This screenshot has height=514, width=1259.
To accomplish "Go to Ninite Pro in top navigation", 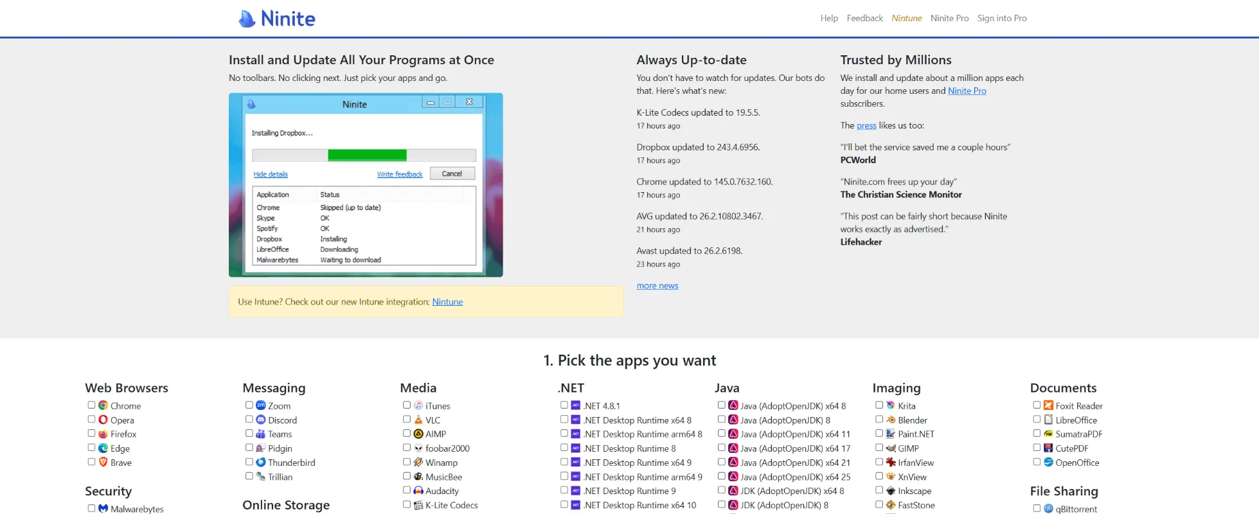I will (949, 18).
